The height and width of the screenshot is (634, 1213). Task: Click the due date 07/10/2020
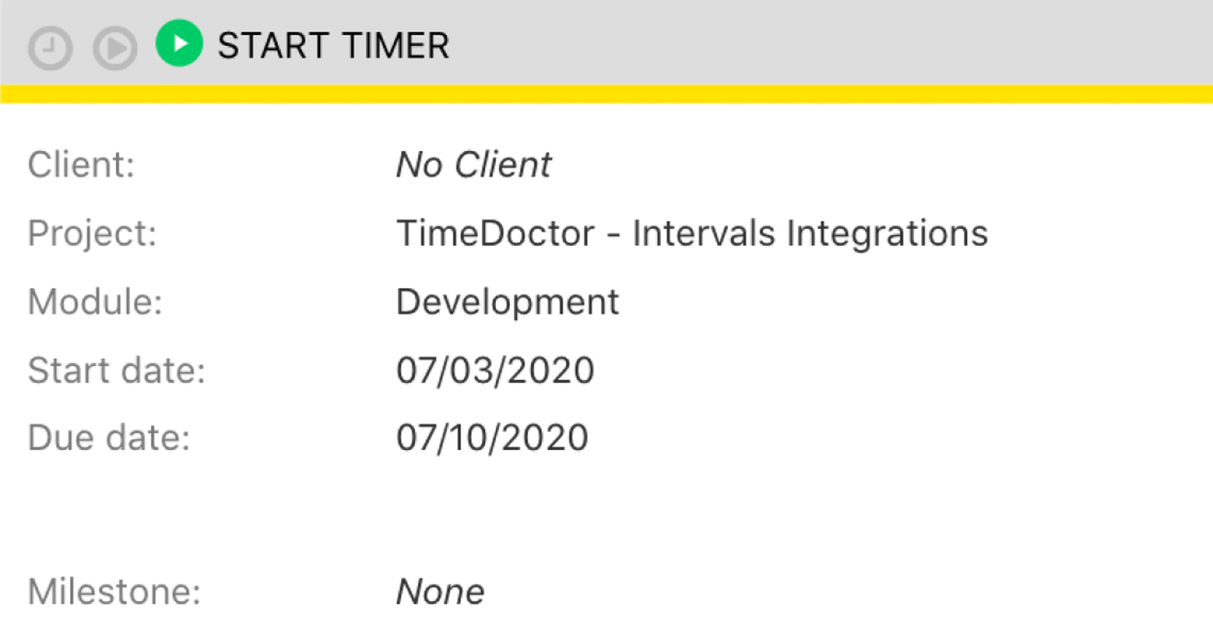pyautogui.click(x=492, y=438)
